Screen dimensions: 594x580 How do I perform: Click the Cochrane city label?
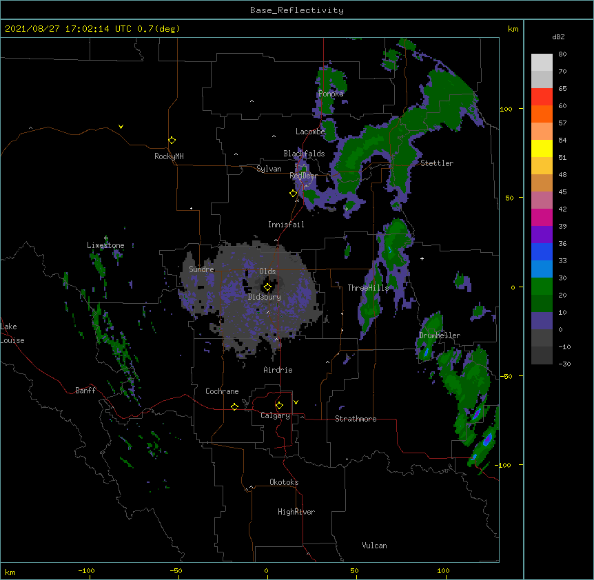(x=222, y=391)
